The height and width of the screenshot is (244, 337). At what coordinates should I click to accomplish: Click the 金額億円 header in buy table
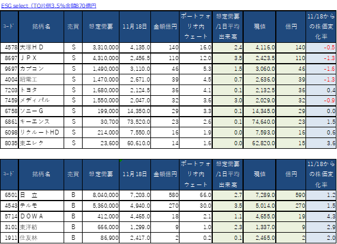pyautogui.click(x=165, y=174)
